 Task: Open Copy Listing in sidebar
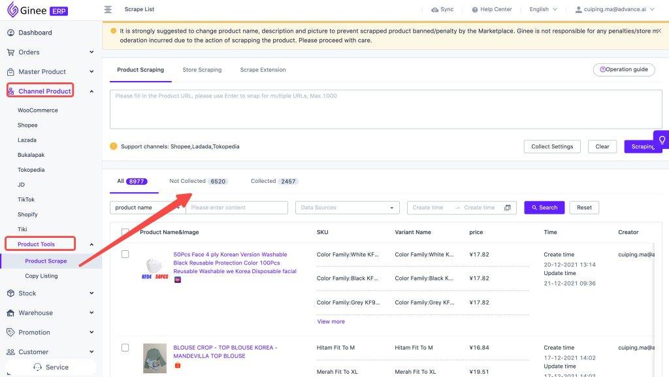coord(41,276)
